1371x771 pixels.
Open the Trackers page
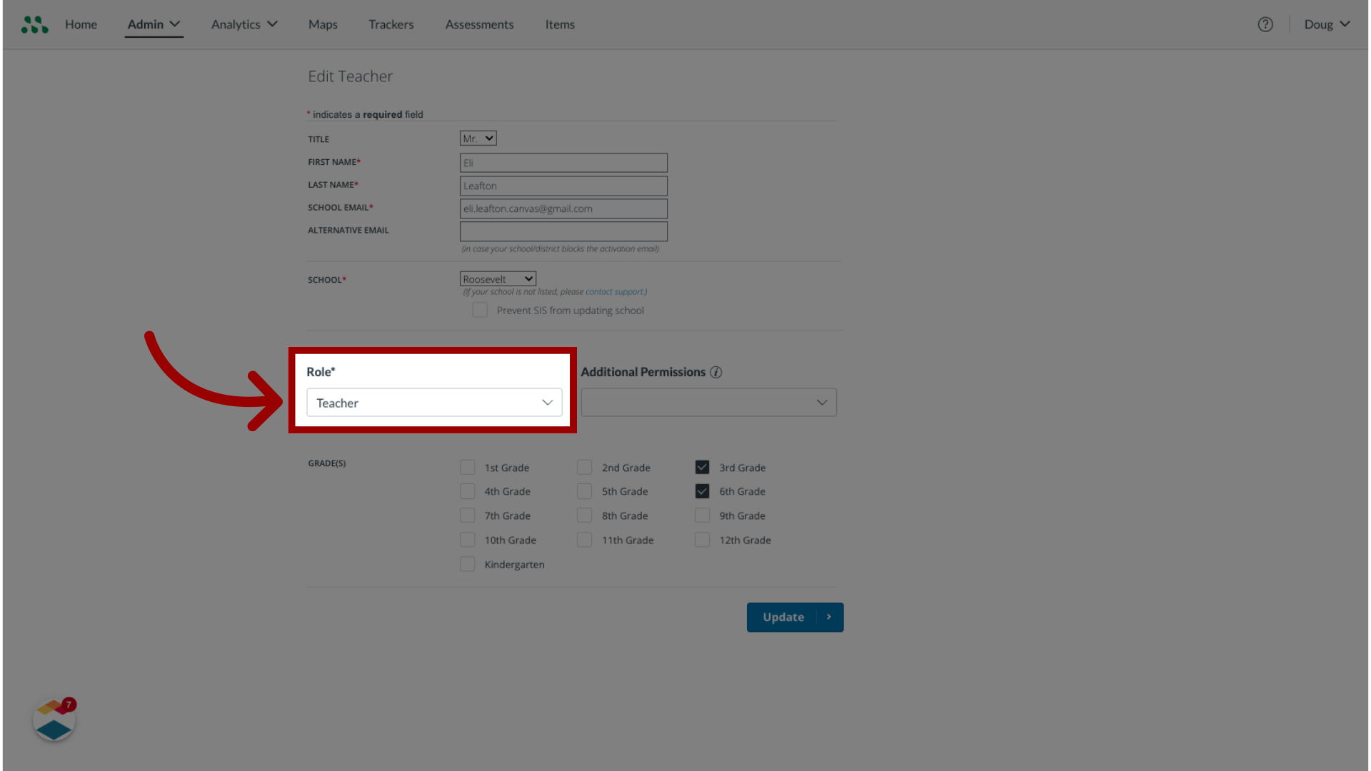tap(391, 24)
